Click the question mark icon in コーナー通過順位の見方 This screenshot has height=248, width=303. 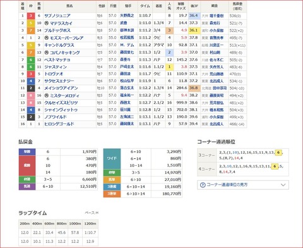tap(203, 185)
